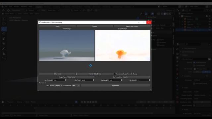The width and height of the screenshot is (212, 119).
Task: Hide Camera with its outliner eye icon
Action: coord(210,19)
